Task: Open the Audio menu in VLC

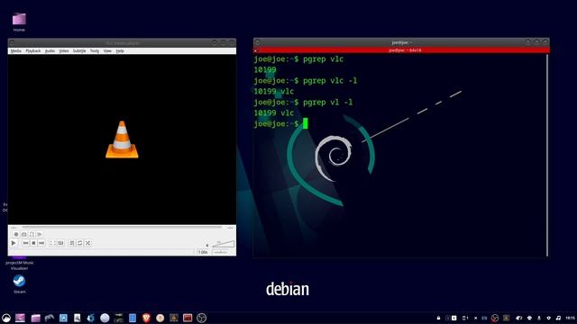Action: pyautogui.click(x=50, y=51)
